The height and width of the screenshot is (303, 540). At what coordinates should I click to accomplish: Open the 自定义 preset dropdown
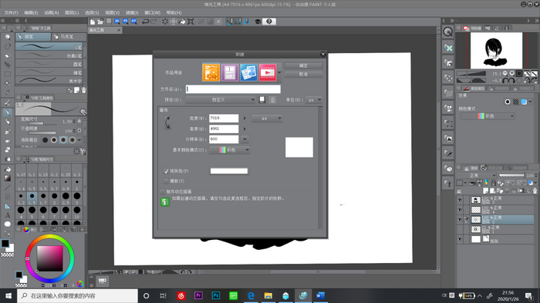click(x=221, y=100)
